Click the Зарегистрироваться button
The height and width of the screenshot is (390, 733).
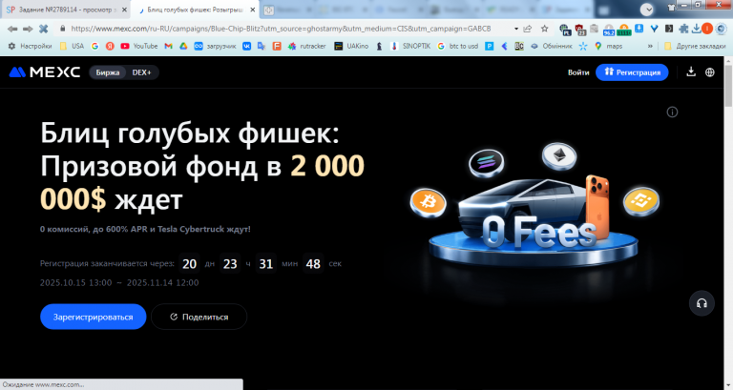93,317
